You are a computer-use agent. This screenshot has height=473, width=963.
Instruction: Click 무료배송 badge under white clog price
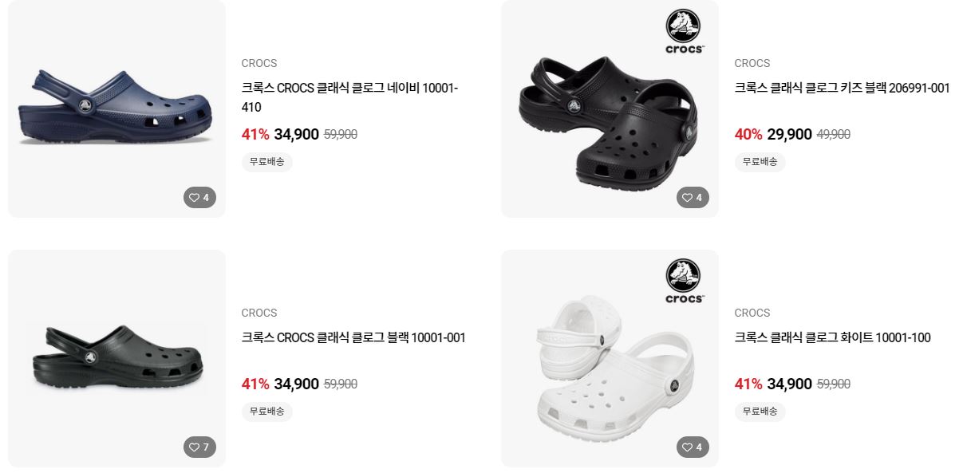click(x=760, y=412)
